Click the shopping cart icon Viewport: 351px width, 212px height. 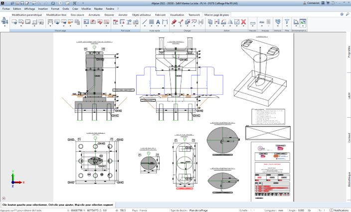pyautogui.click(x=328, y=3)
